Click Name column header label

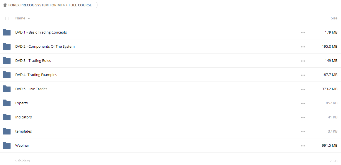click(20, 18)
